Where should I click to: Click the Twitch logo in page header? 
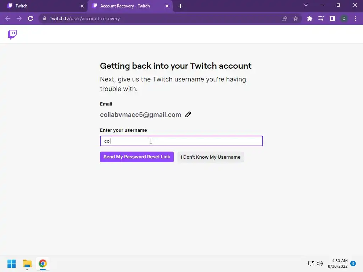pyautogui.click(x=12, y=34)
